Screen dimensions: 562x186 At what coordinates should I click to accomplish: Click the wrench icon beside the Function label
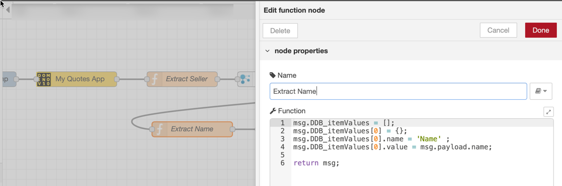point(273,111)
